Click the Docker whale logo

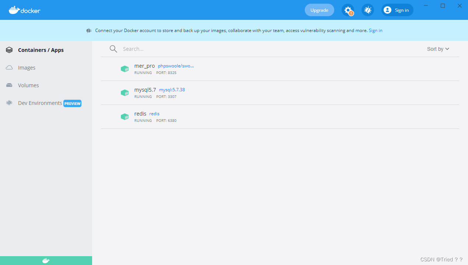24,10
